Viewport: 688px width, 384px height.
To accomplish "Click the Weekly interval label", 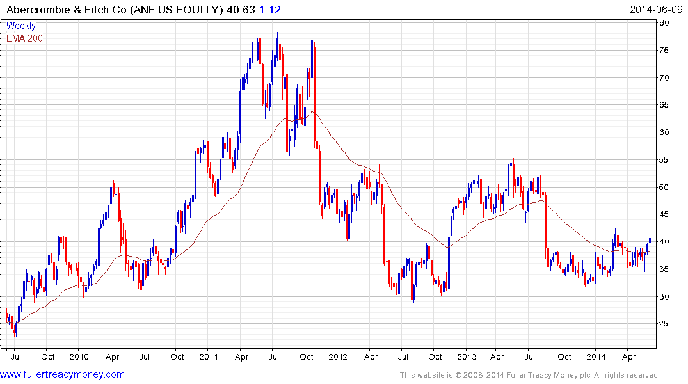I will pos(21,26).
